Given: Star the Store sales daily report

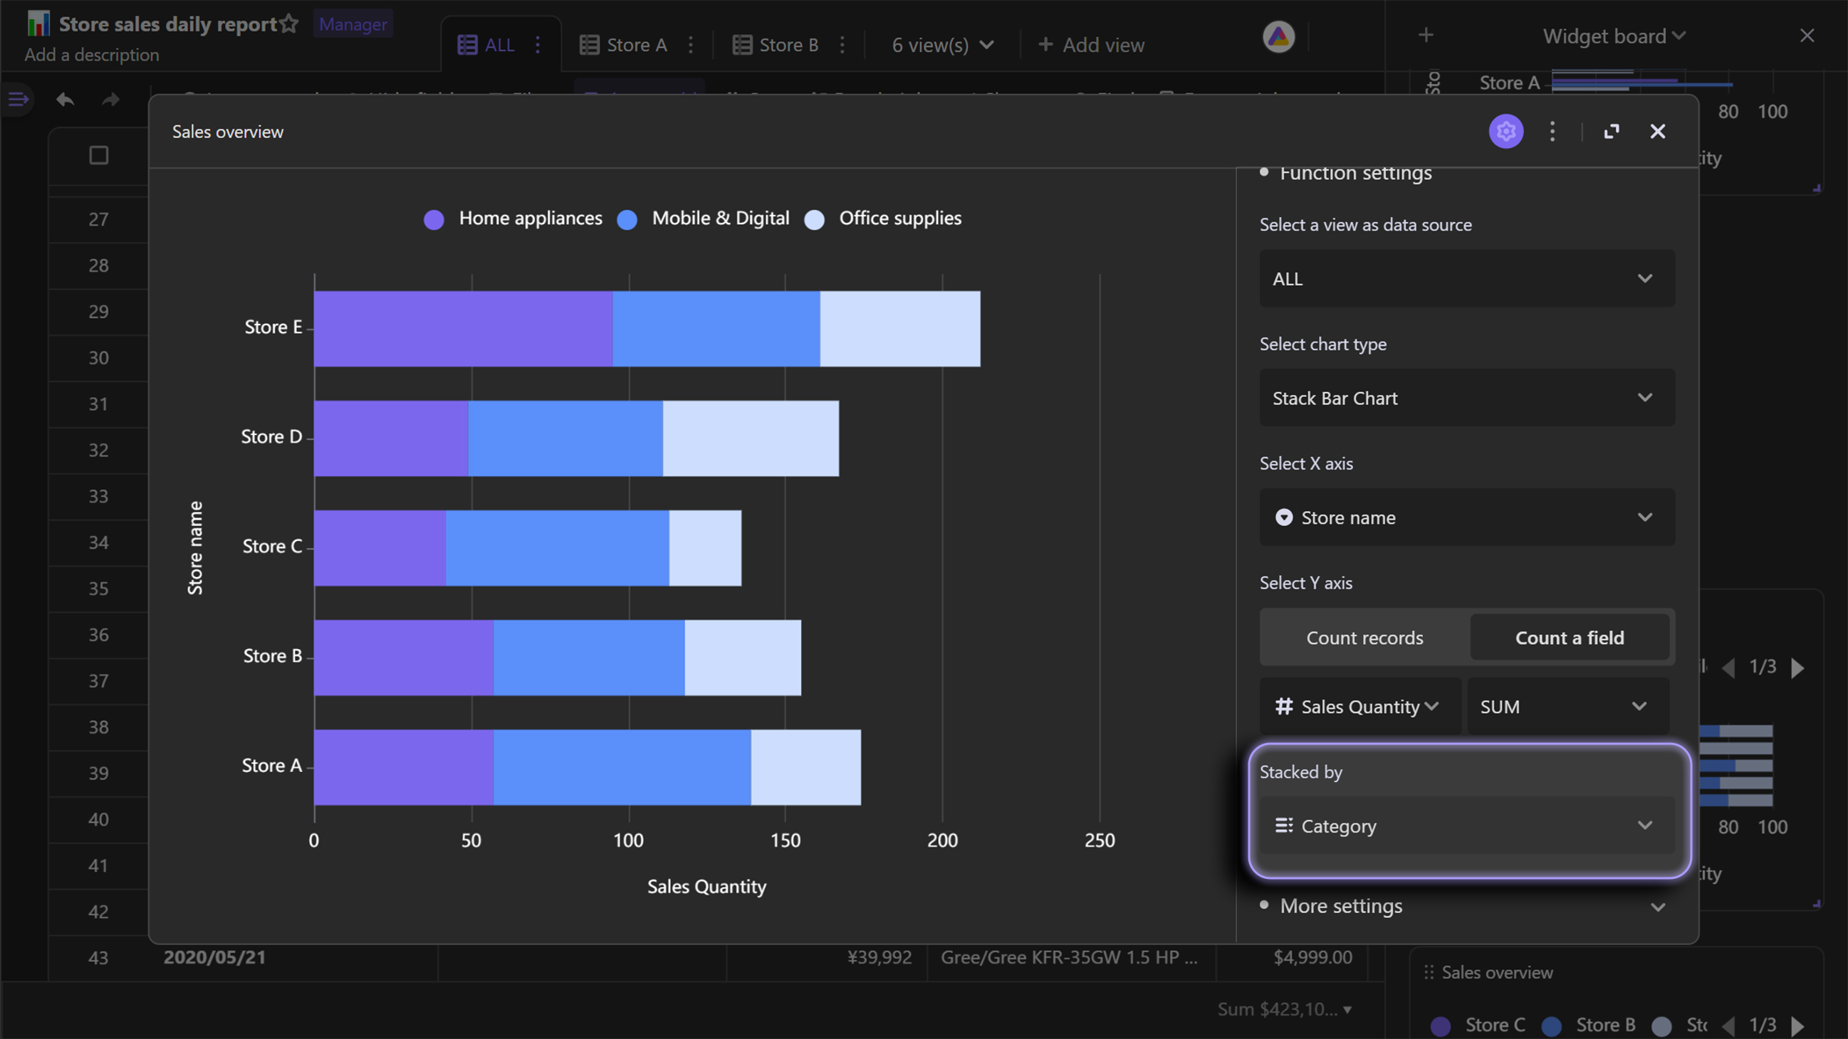Looking at the screenshot, I should [289, 23].
